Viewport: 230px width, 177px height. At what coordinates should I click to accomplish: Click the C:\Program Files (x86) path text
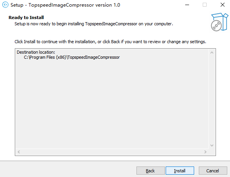[x=72, y=57]
